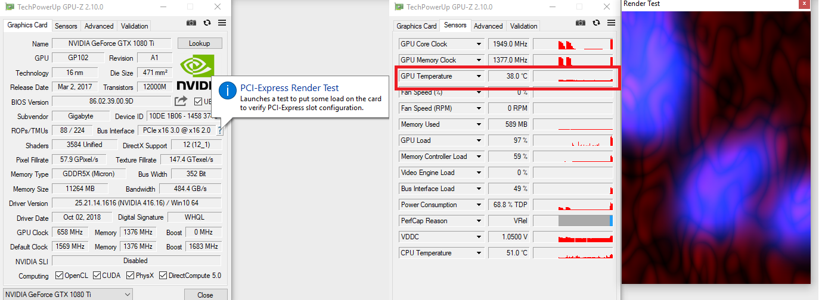The width and height of the screenshot is (819, 300).
Task: Open the NVIDIA GeForce GTX 1080 Ti GPU selector
Action: click(68, 295)
